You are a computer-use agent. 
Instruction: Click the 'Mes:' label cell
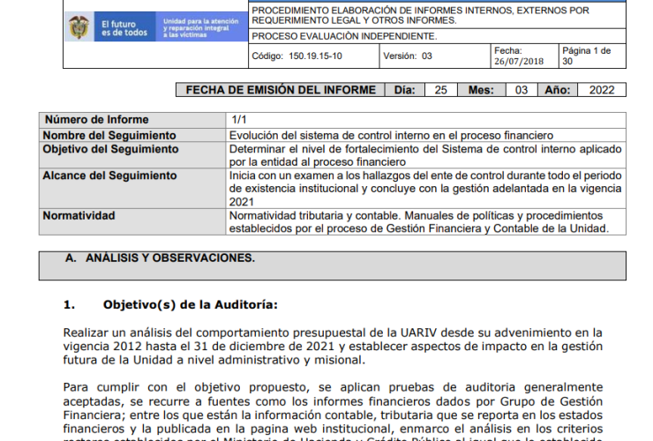click(x=481, y=90)
